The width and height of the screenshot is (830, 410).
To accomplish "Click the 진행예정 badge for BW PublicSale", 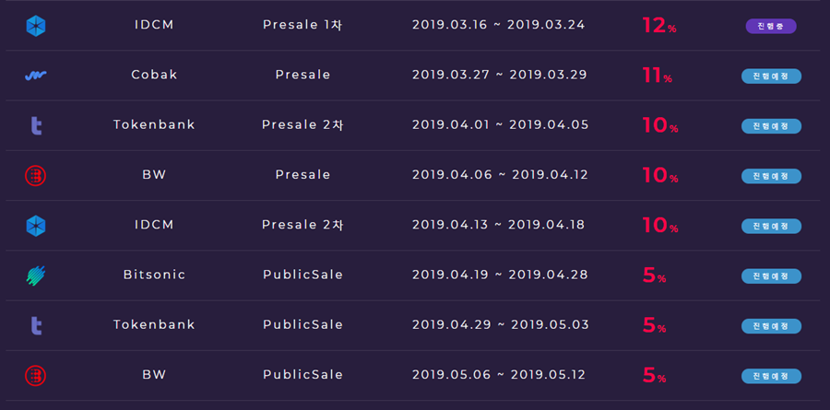I will [x=771, y=375].
